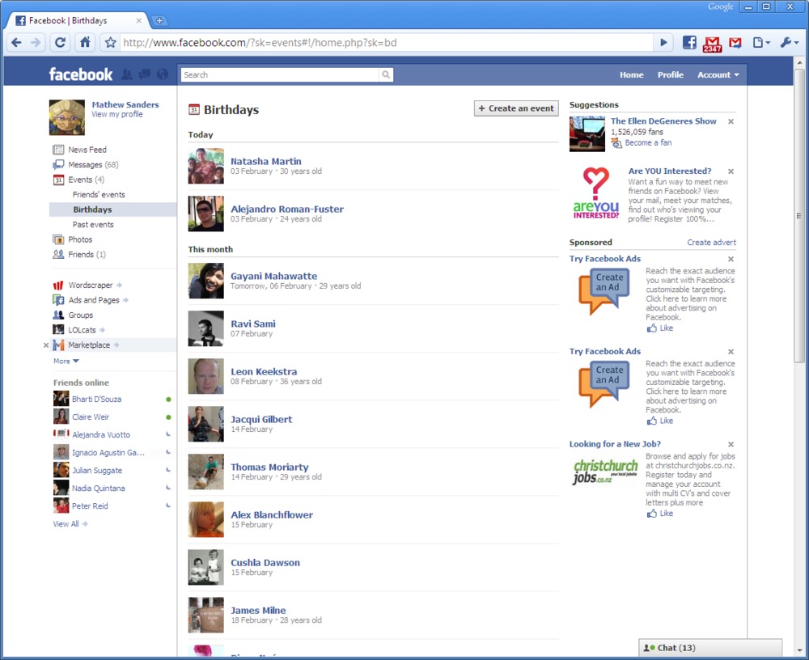Open Ads and Pages
The height and width of the screenshot is (660, 809).
[x=93, y=300]
